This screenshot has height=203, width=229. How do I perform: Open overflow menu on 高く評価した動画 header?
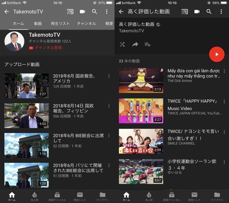point(221,12)
